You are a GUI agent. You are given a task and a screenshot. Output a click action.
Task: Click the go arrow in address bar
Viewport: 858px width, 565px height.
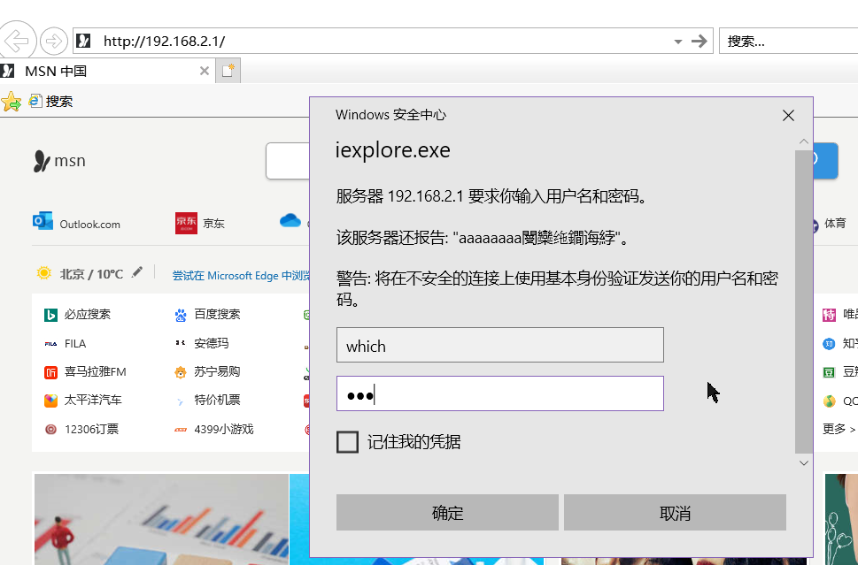[x=700, y=41]
